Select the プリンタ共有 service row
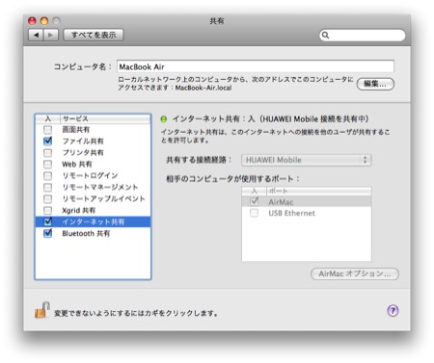 93,153
